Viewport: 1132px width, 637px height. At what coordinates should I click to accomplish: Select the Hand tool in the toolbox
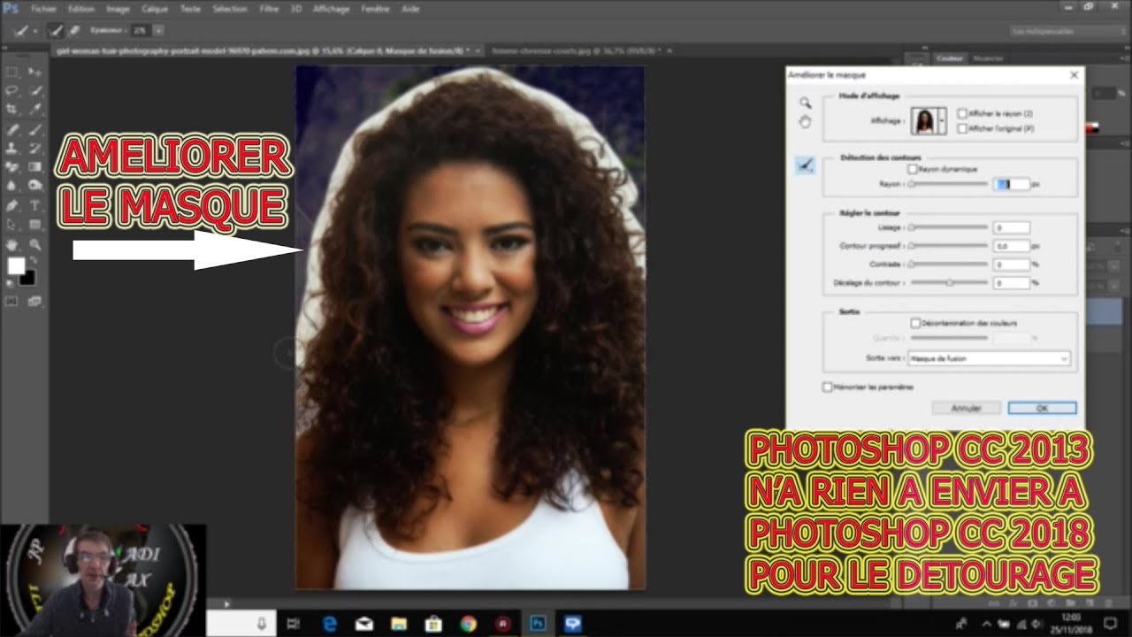pyautogui.click(x=12, y=244)
